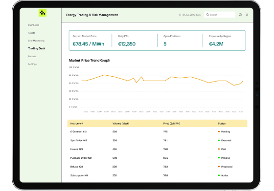The width and height of the screenshot is (274, 191).
Task: Click the magnifier icon in the search box
Action: click(207, 15)
